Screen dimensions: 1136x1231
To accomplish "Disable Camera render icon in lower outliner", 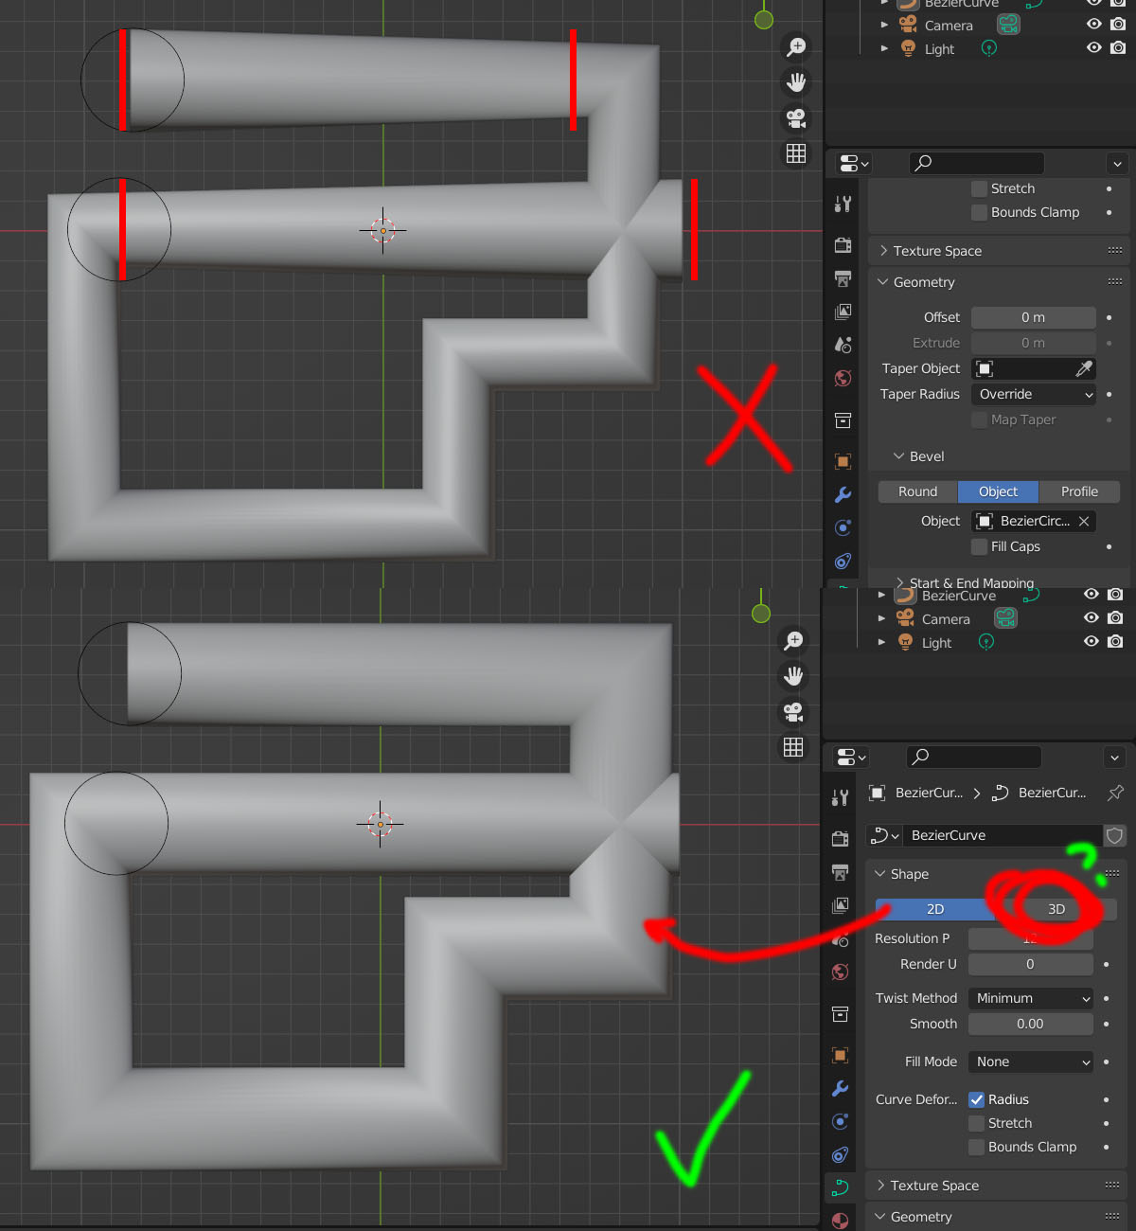I will (x=1115, y=617).
